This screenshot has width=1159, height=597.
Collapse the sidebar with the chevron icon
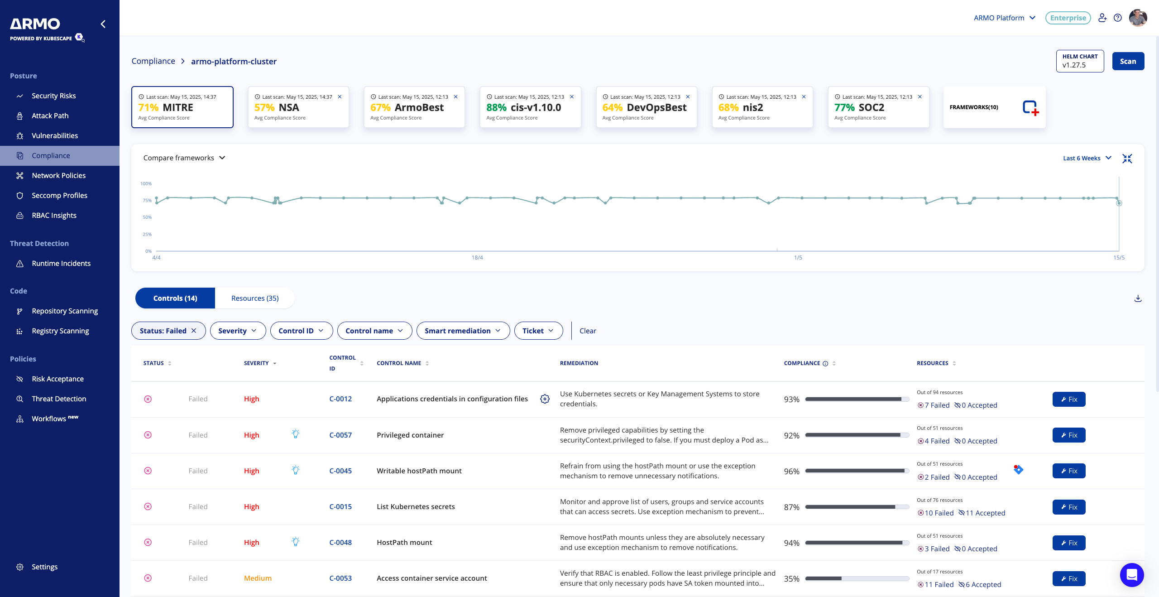pos(103,24)
